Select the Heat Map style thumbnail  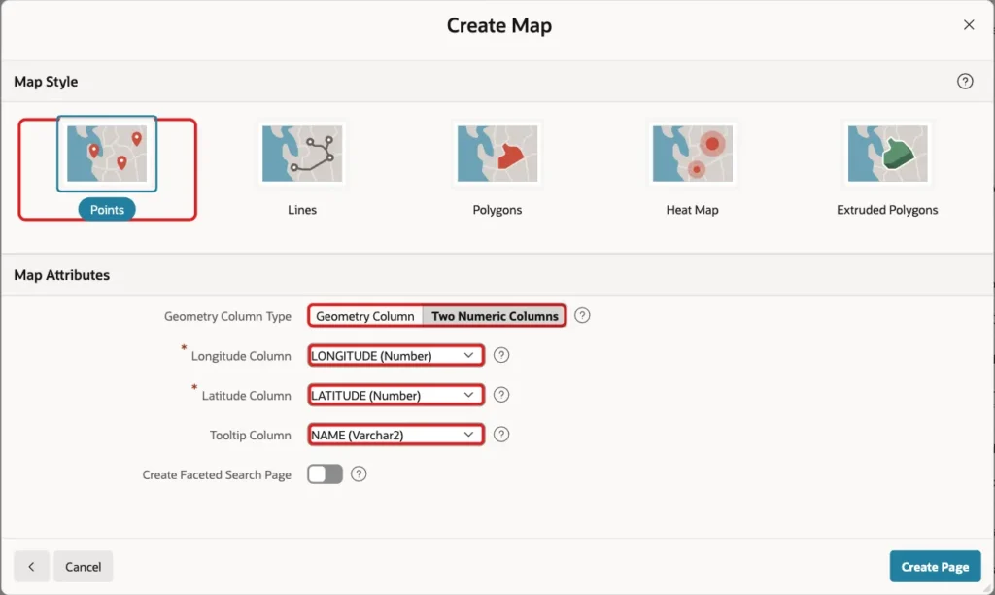click(x=692, y=154)
